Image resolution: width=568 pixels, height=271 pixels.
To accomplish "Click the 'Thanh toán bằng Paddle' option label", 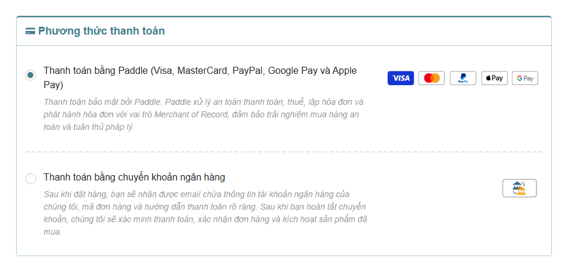I will click(x=200, y=77).
